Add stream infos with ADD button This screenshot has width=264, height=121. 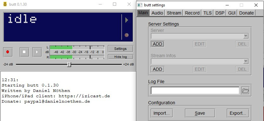point(157,69)
